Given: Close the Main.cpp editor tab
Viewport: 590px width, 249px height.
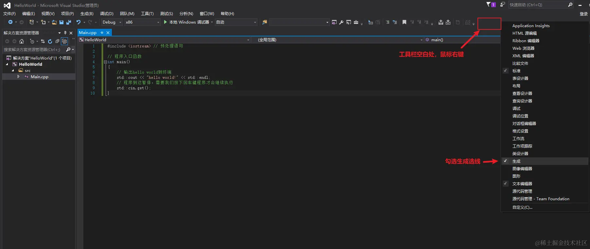Looking at the screenshot, I should coord(108,33).
